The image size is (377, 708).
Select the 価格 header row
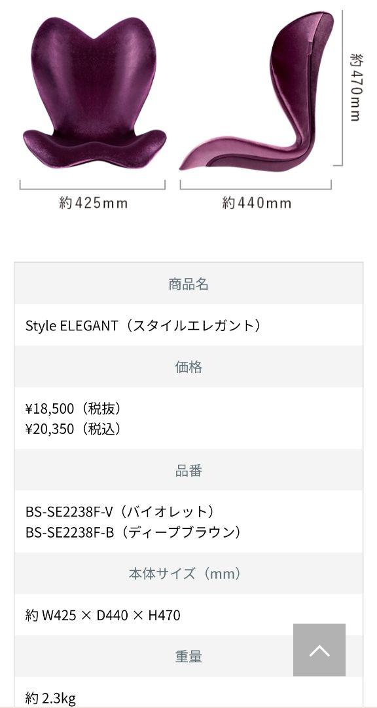click(188, 366)
